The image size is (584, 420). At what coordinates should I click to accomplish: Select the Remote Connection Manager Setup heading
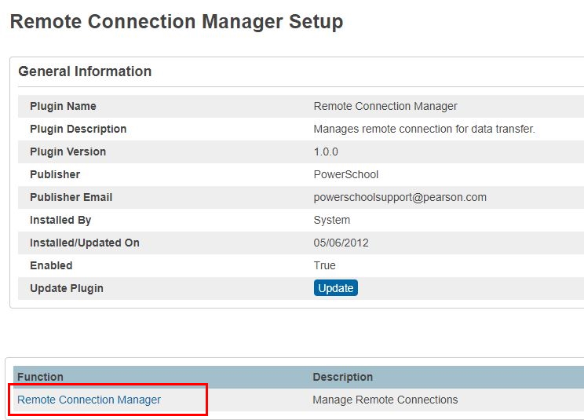coord(177,22)
